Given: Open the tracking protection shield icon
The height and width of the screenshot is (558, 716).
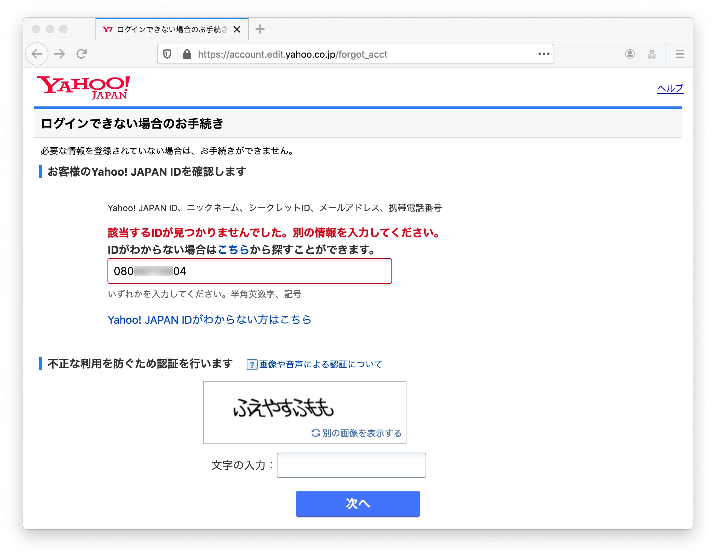Looking at the screenshot, I should click(x=167, y=54).
